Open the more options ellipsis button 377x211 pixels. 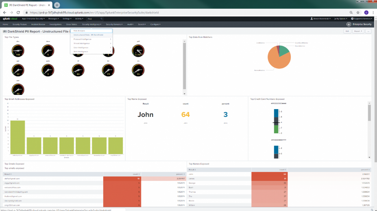(x=368, y=31)
